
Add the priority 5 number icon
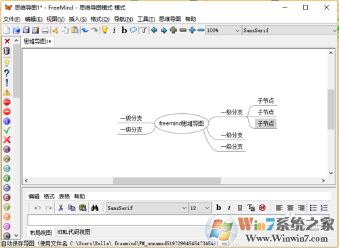pyautogui.click(x=7, y=188)
